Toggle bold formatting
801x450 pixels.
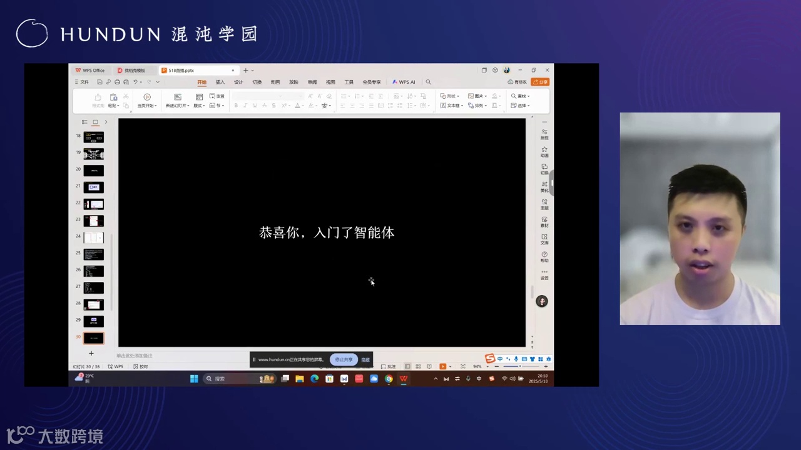[236, 106]
